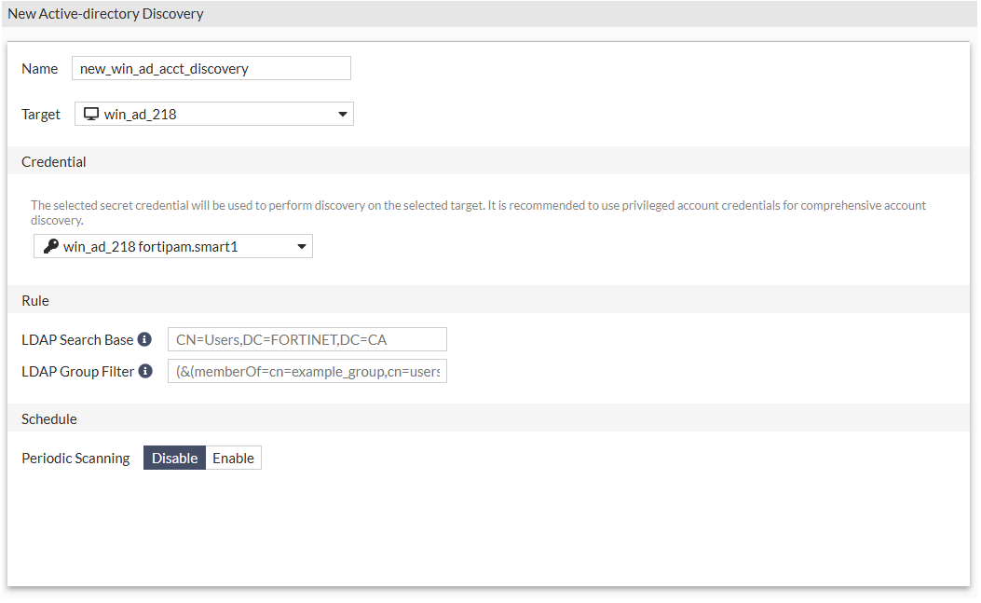
Task: Click the info icon next to LDAP Group Filter
Action: click(146, 370)
